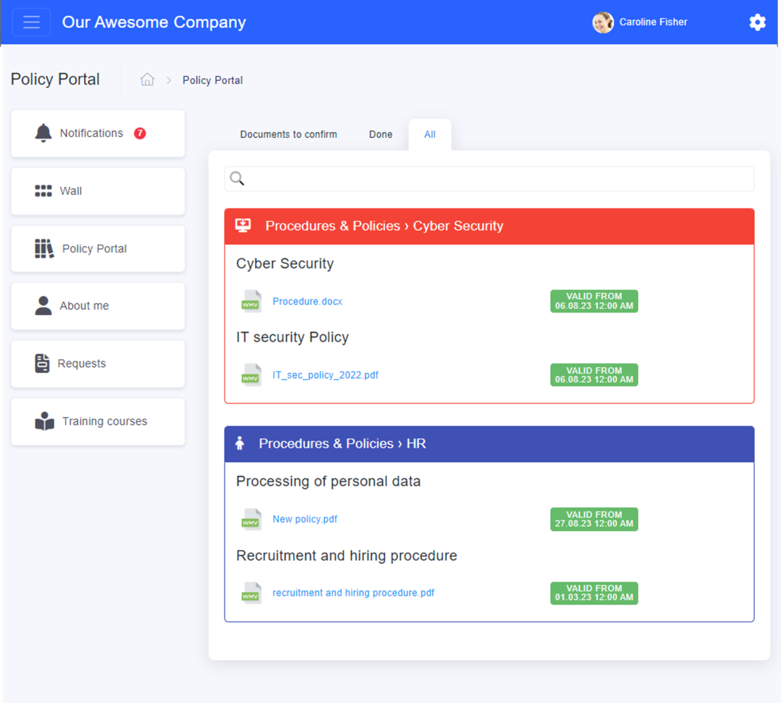Click the Requests document icon
781x703 pixels.
click(x=42, y=363)
